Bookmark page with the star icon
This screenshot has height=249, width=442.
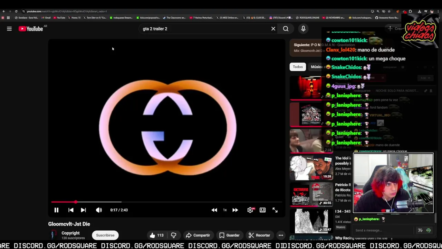tap(389, 11)
